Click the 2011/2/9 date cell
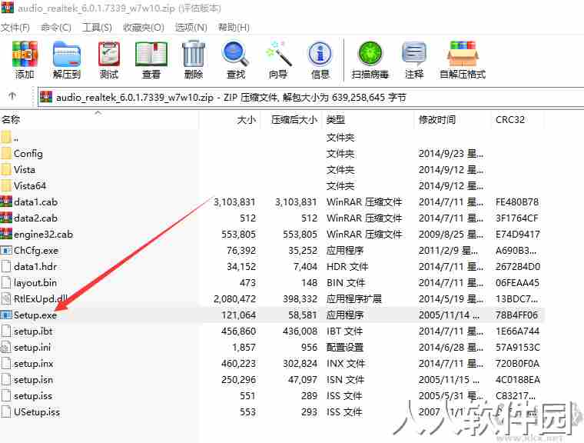The width and height of the screenshot is (584, 443). click(x=448, y=251)
